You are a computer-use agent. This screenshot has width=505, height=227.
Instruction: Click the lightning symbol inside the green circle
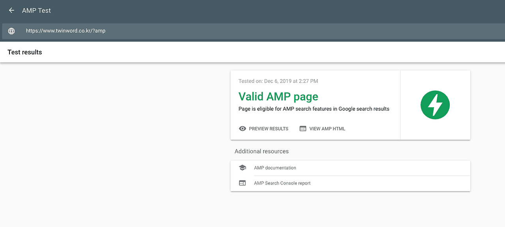(435, 105)
